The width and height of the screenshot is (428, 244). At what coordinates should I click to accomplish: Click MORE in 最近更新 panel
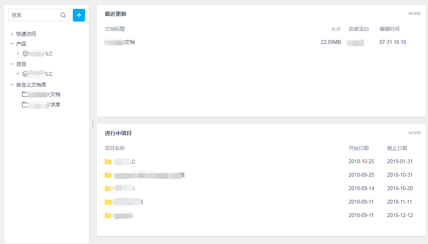pyautogui.click(x=415, y=13)
